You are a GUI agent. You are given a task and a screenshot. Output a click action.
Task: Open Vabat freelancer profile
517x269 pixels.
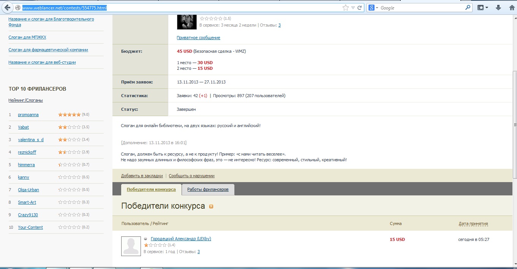tap(23, 127)
